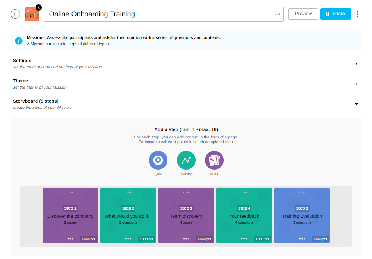The image size is (372, 259).
Task: Click the mission cover thumbnail
Action: coord(32,15)
